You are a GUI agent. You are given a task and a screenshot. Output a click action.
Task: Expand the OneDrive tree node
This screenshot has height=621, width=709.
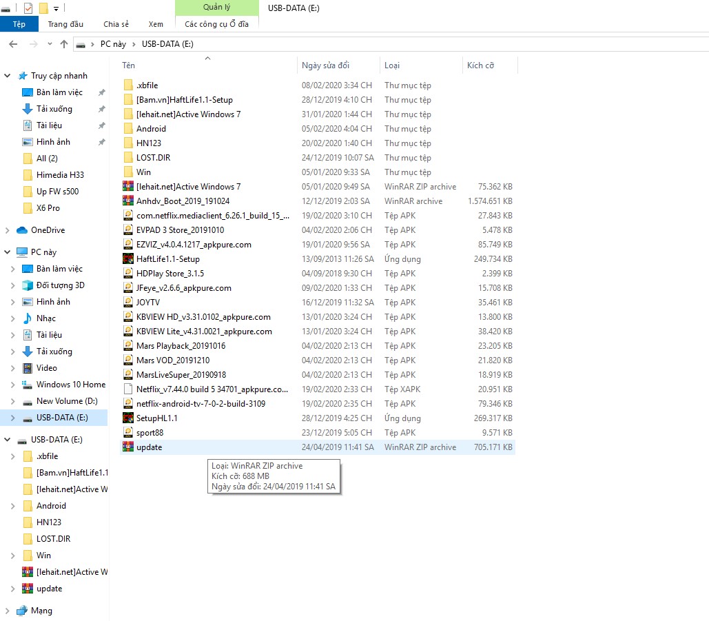pyautogui.click(x=7, y=230)
